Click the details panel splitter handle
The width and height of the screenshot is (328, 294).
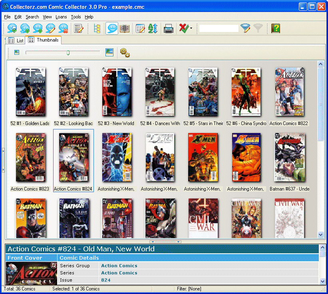point(165,242)
